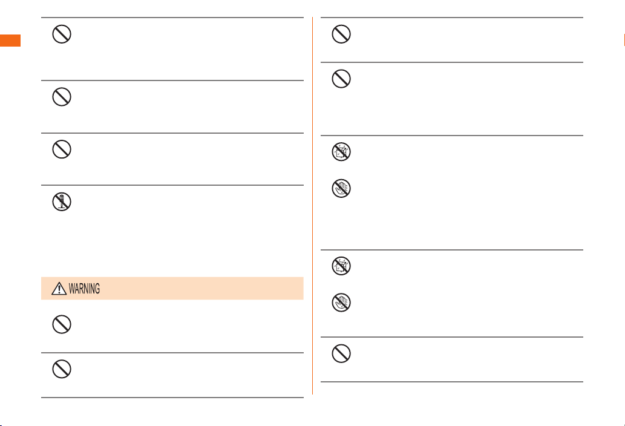Click the WARNING heading text
The image size is (625, 426).
click(x=83, y=289)
